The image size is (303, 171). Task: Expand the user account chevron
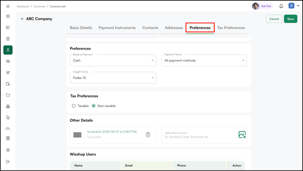298,6
